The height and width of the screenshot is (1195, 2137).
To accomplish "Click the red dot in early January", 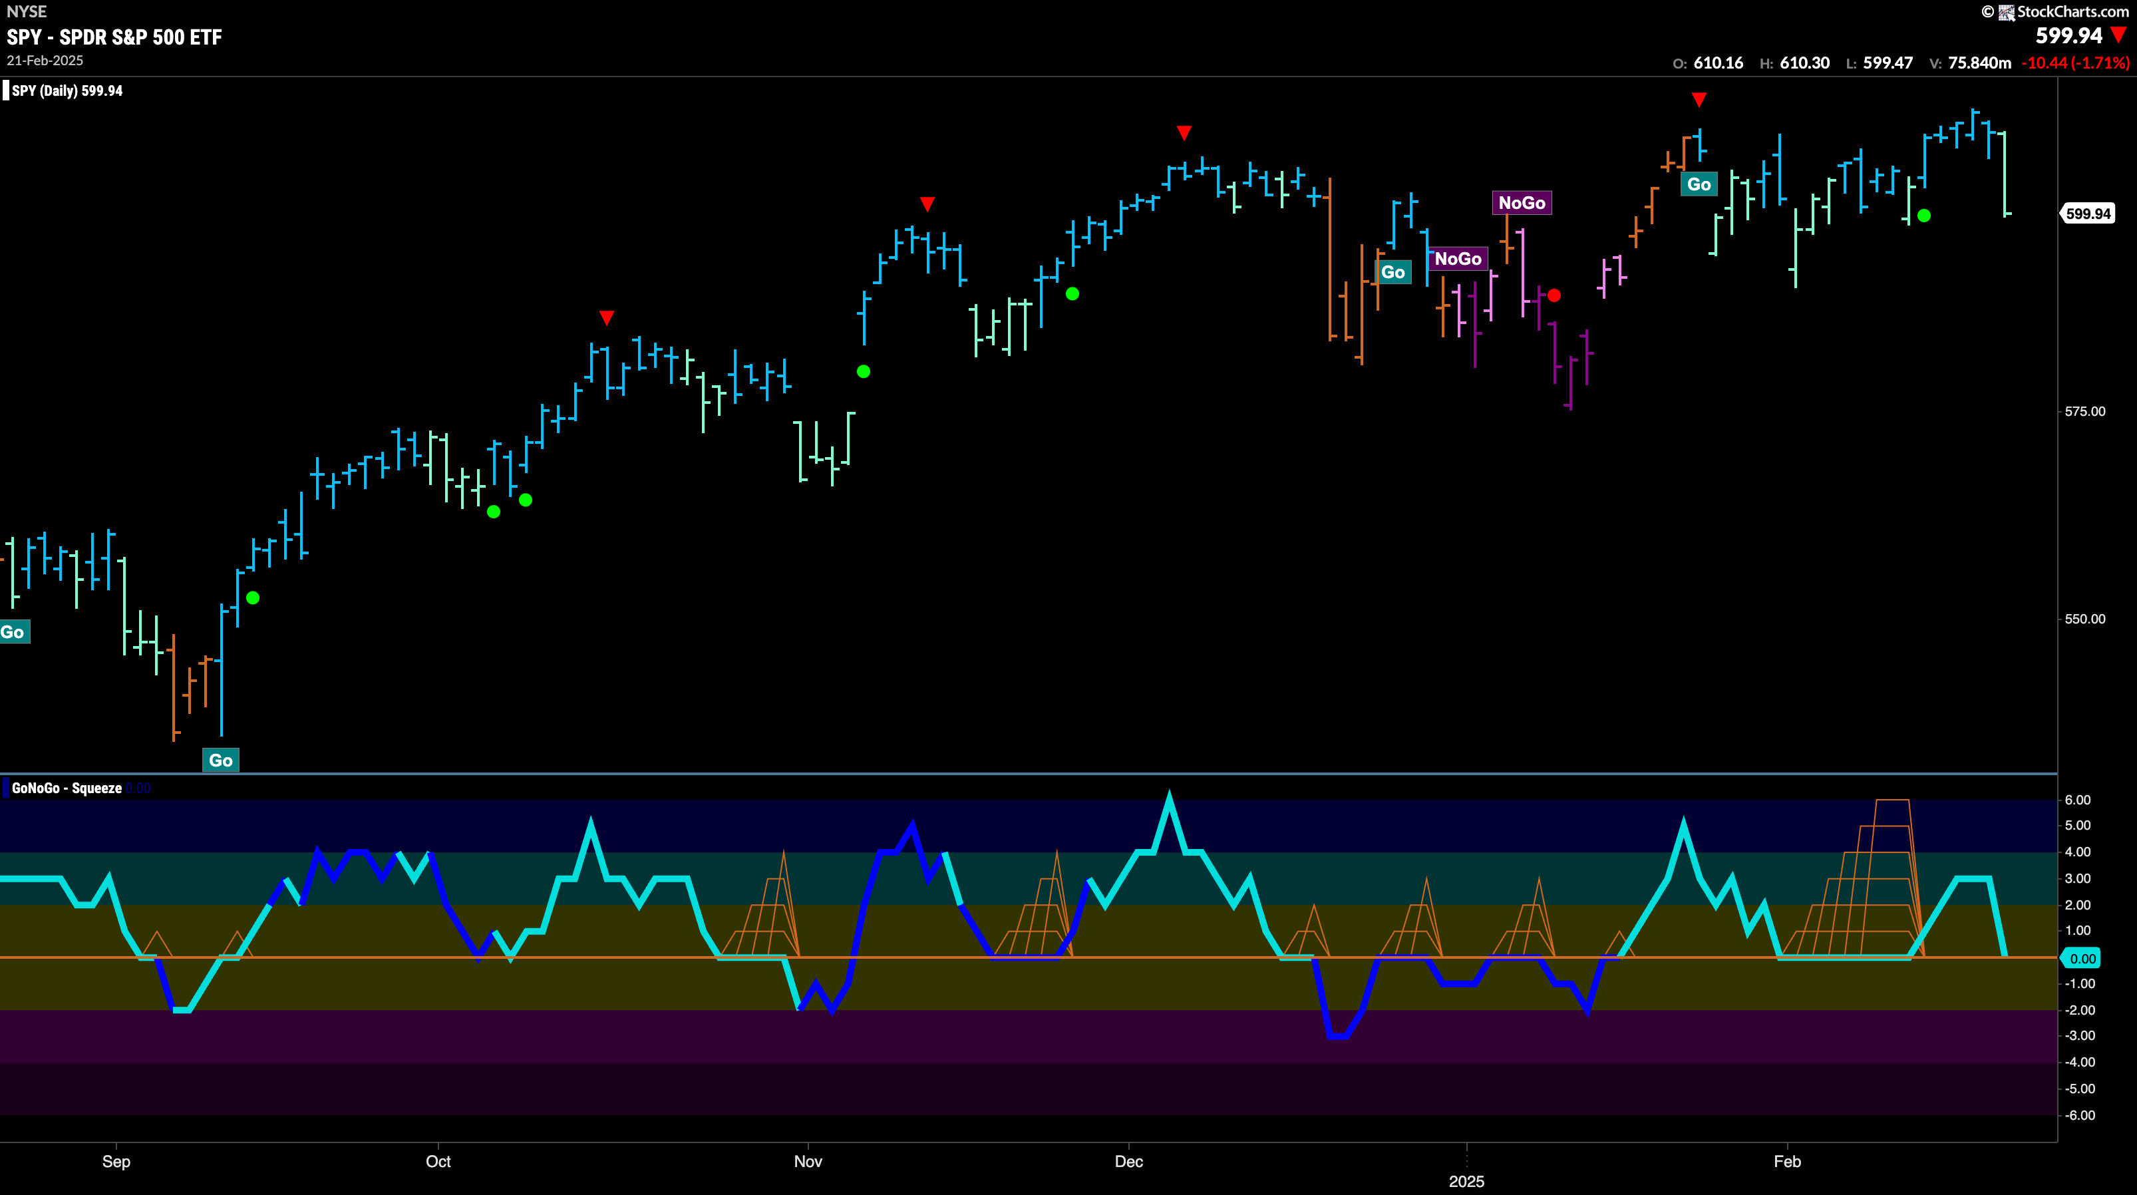I will point(1554,295).
